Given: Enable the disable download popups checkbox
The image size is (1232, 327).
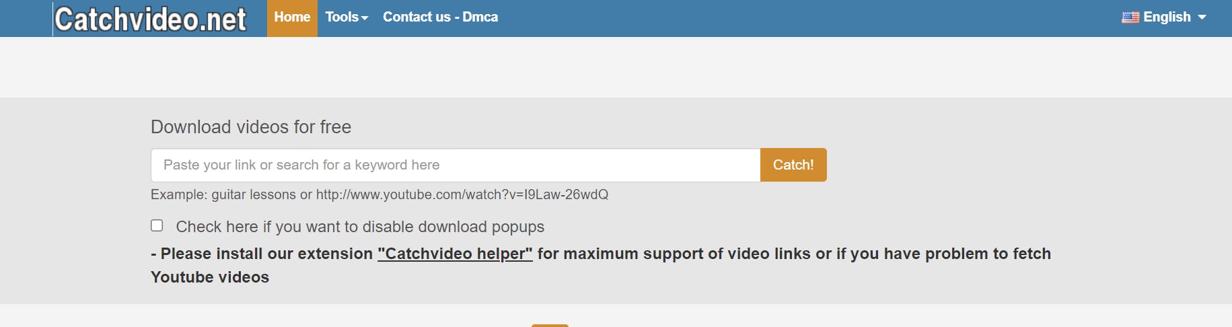Looking at the screenshot, I should point(157,225).
